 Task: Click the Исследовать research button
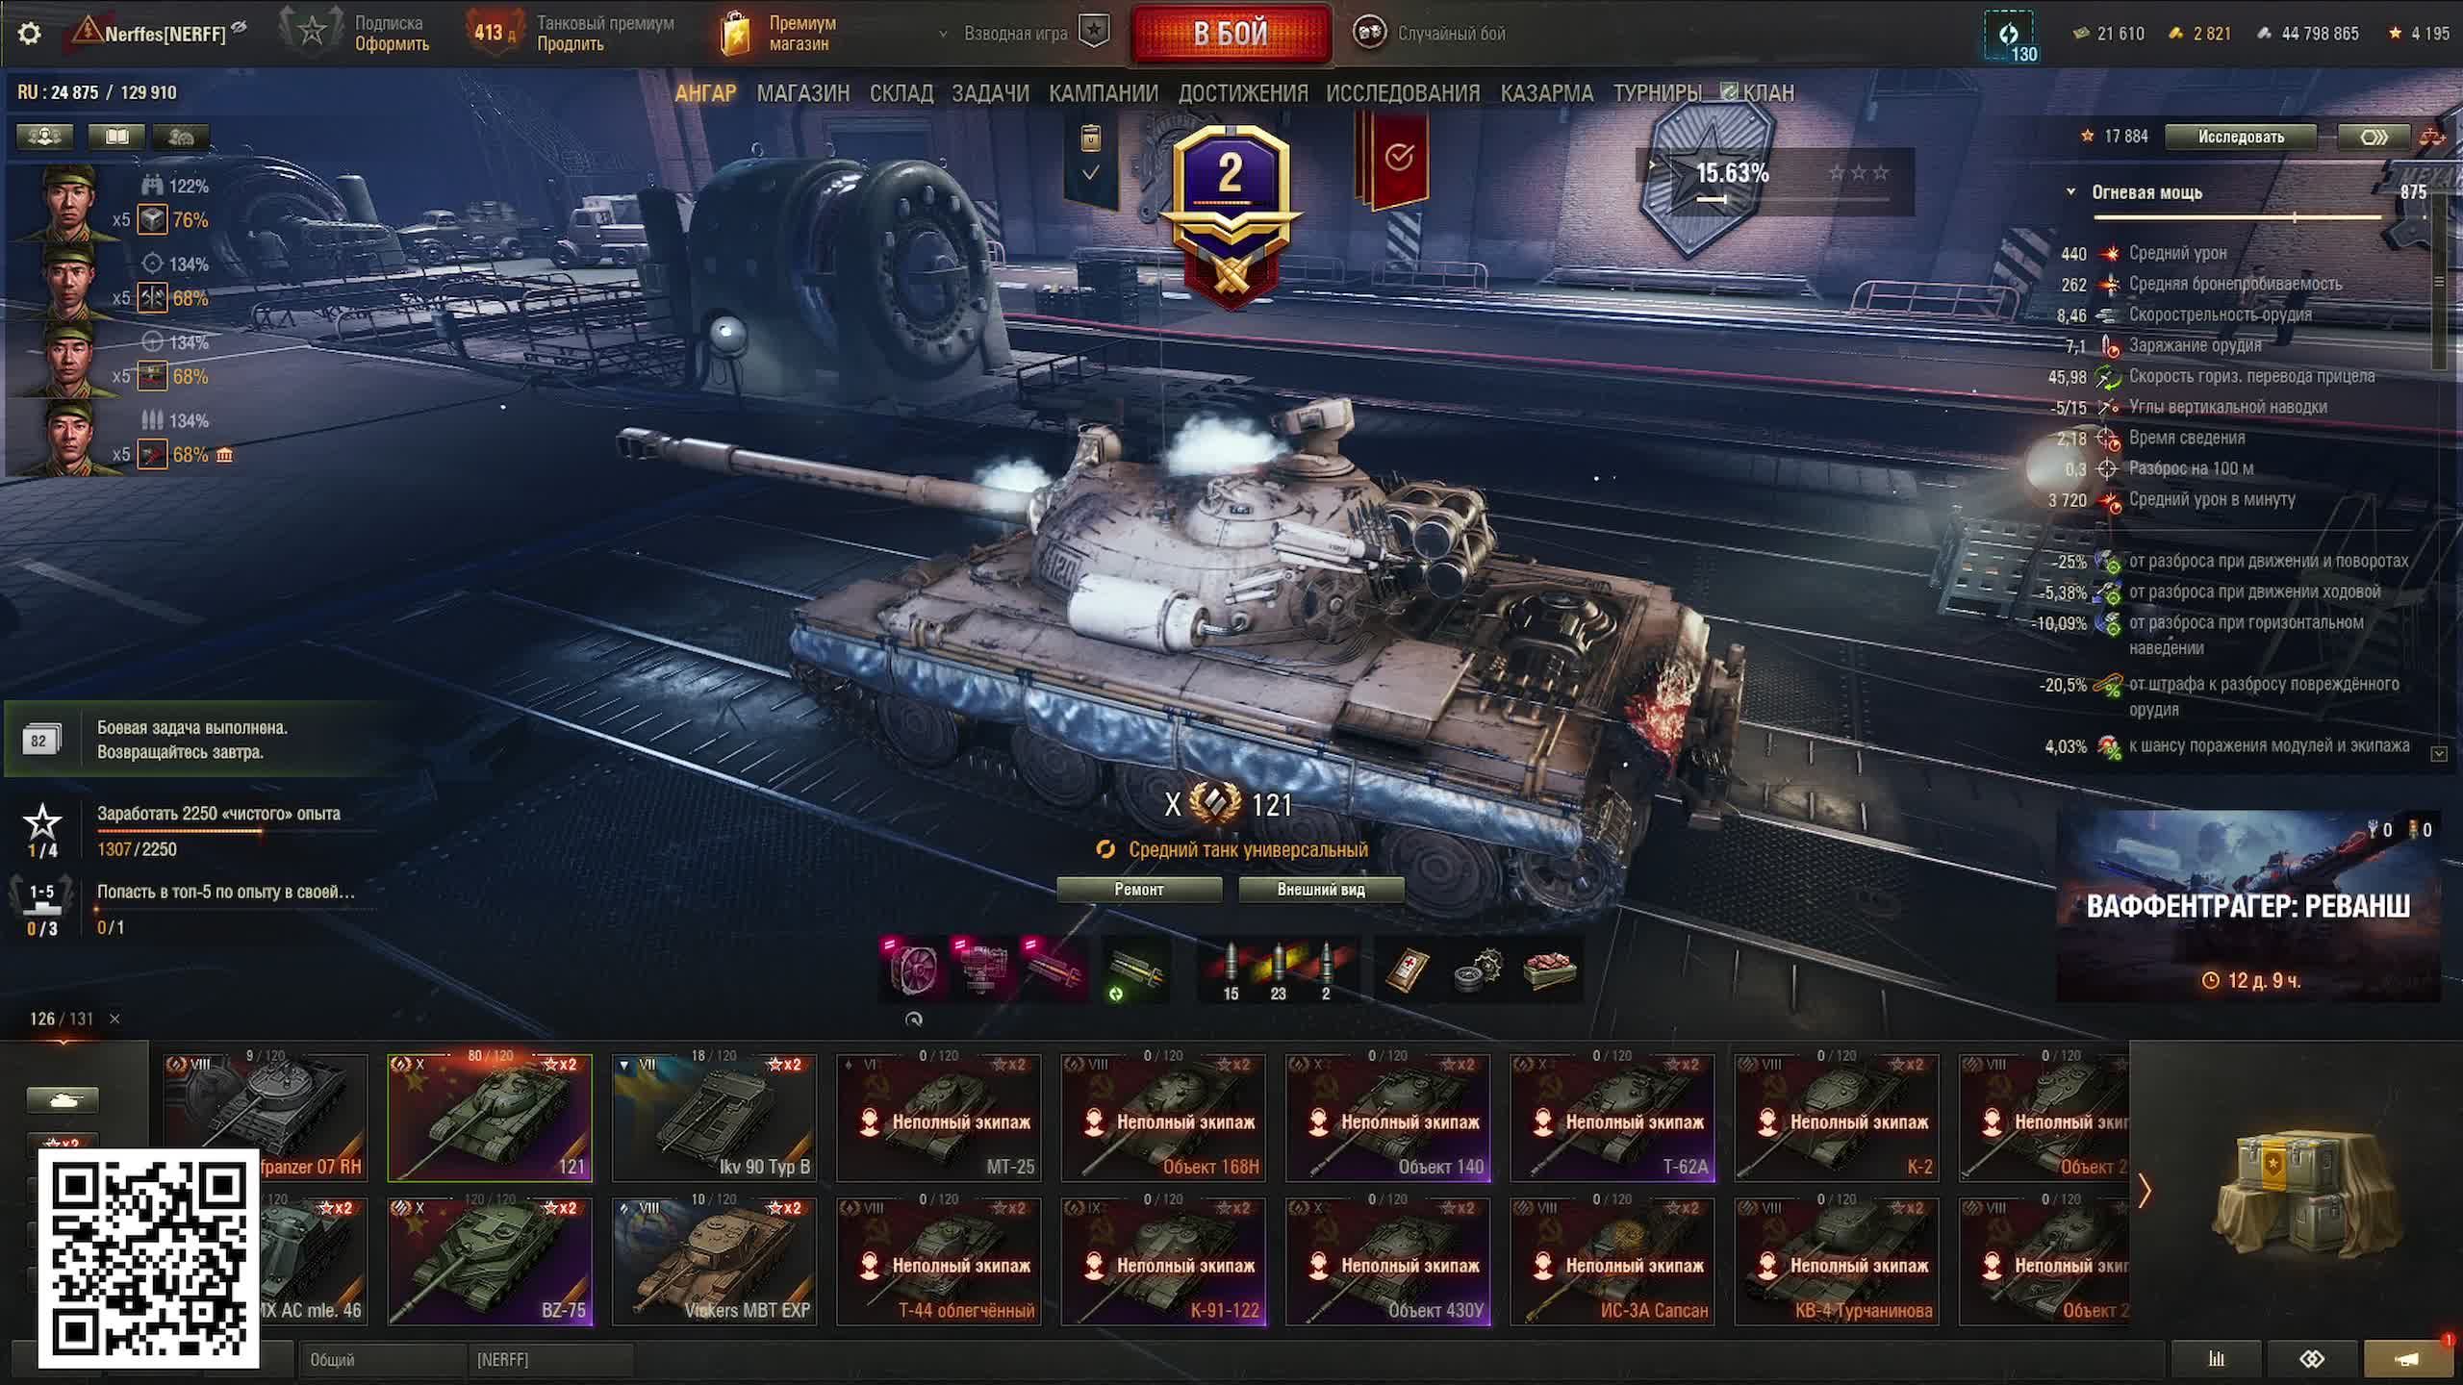[x=2241, y=137]
